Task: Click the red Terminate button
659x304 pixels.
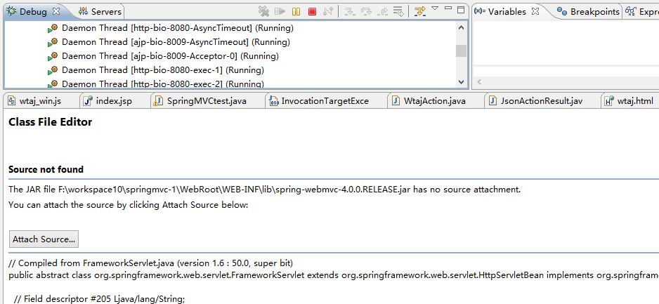Action: [312, 11]
